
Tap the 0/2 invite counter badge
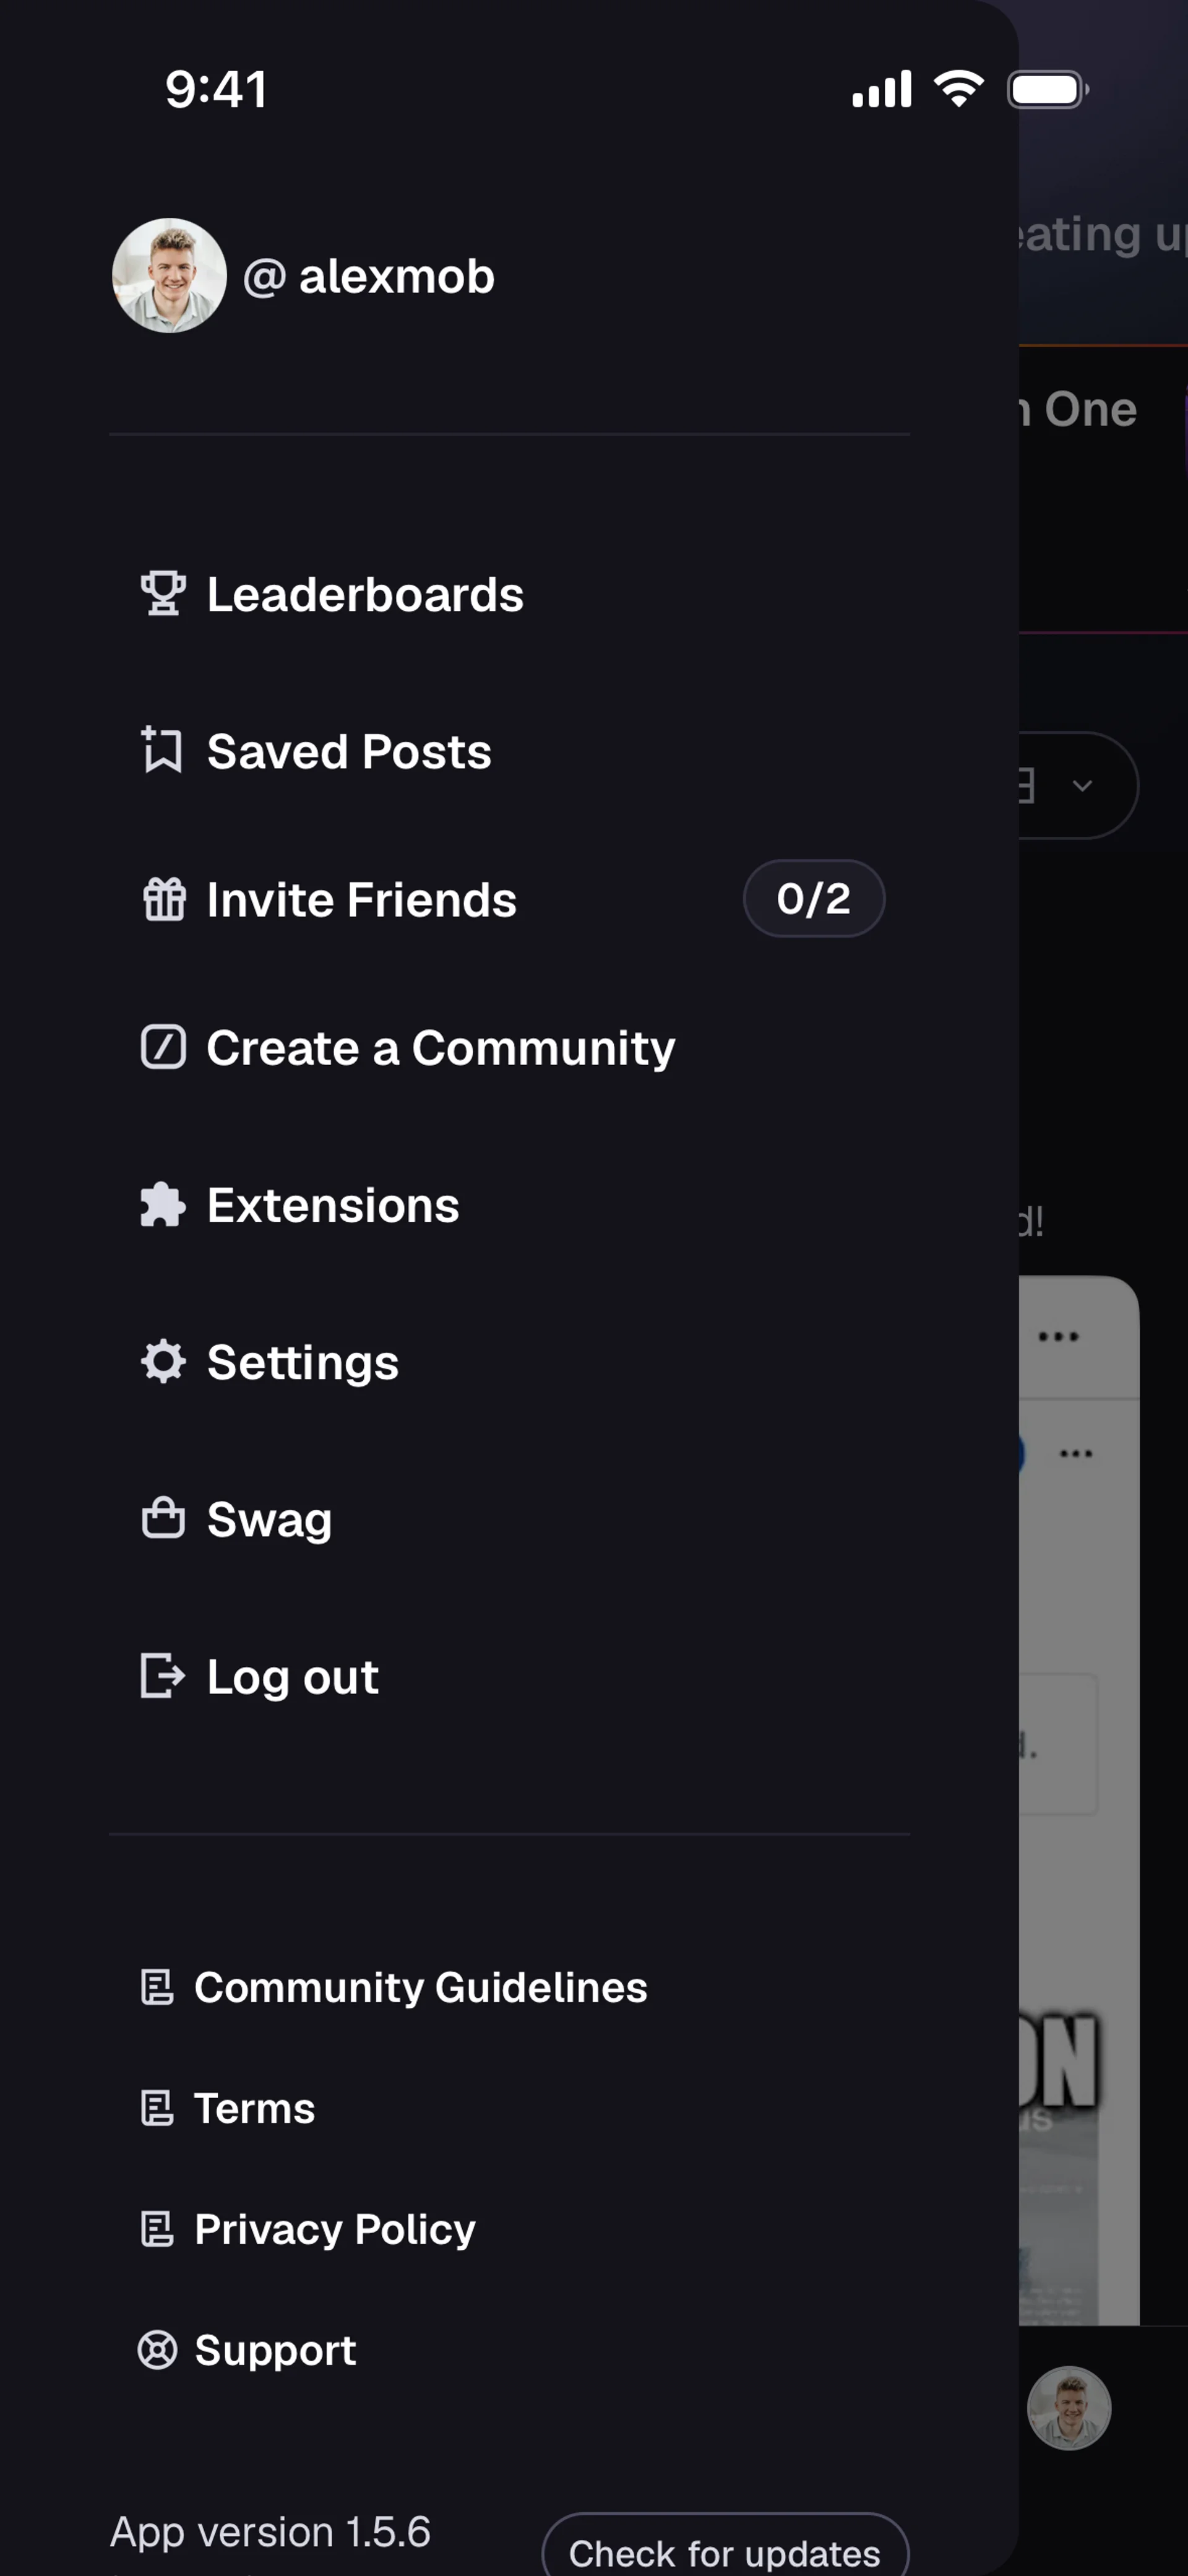click(x=813, y=899)
